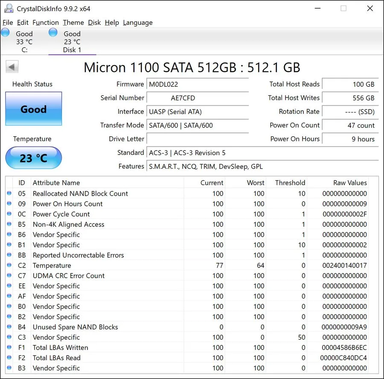
Task: Close the CrystalDiskInfo window
Action: [x=370, y=9]
